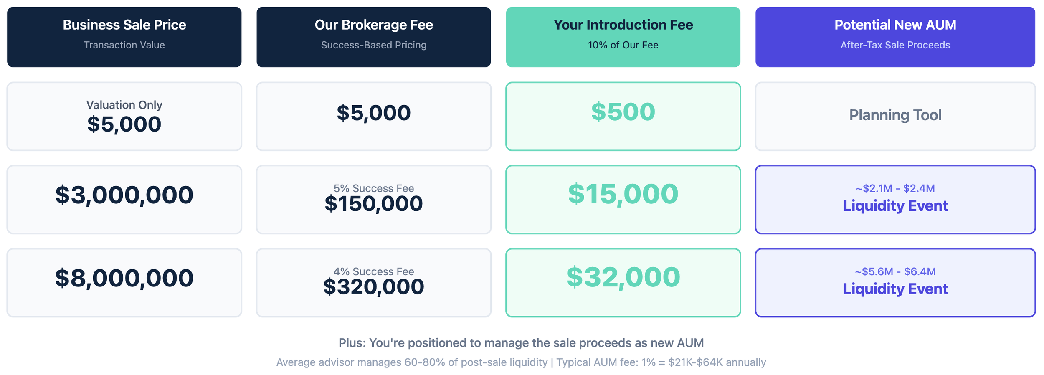Screen dimensions: 1044x375
Task: Select the $5,000 brokerage fee card
Action: (374, 117)
